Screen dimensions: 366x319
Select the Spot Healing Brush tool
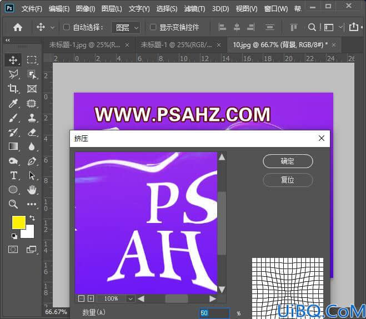pyautogui.click(x=32, y=103)
